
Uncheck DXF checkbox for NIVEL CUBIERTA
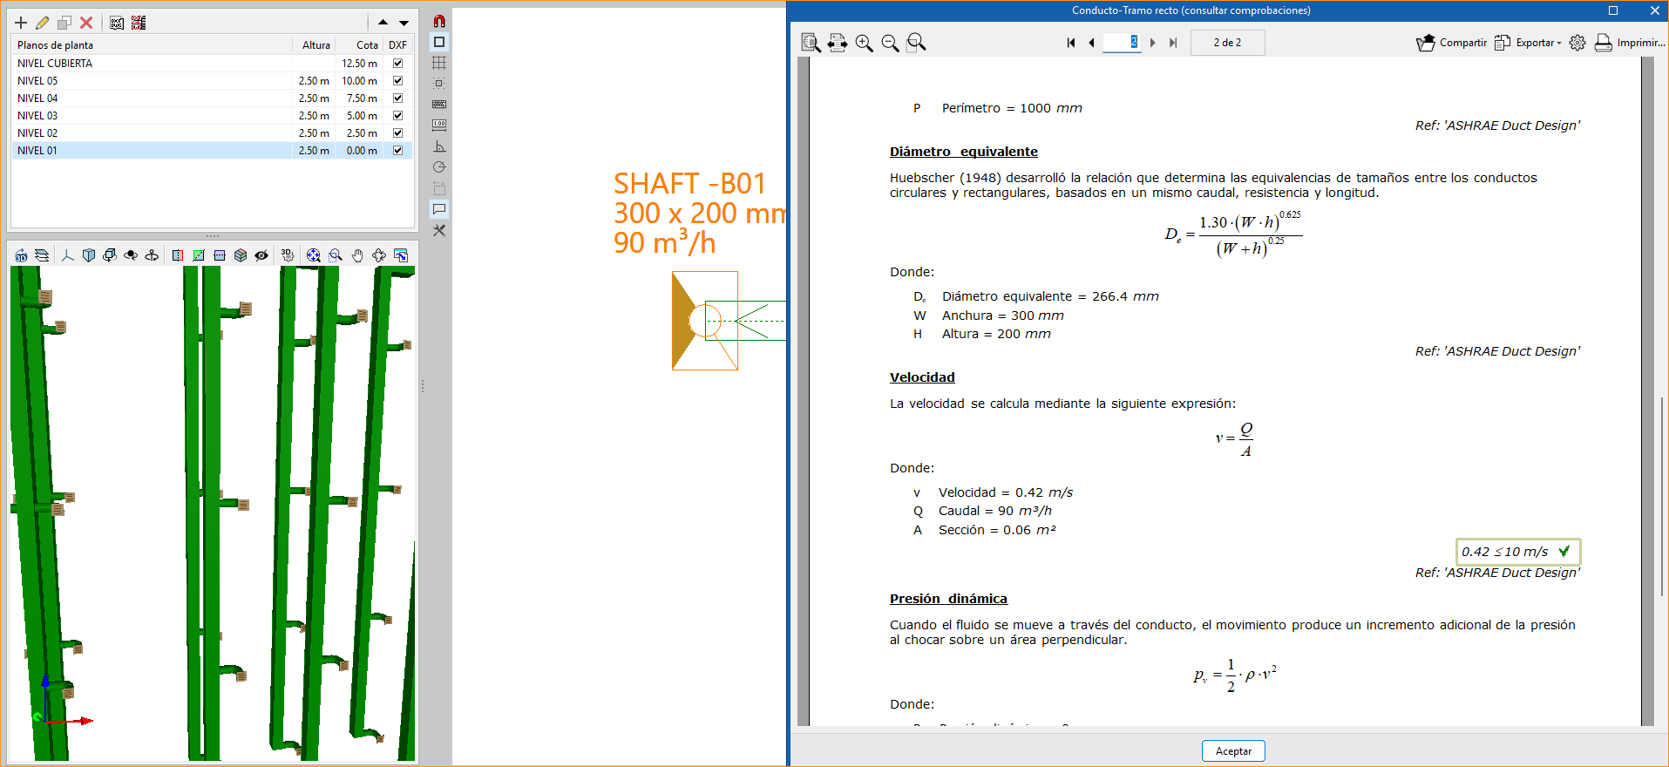point(397,64)
